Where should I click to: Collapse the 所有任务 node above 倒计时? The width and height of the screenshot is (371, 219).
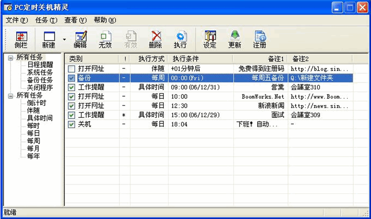tap(10, 96)
